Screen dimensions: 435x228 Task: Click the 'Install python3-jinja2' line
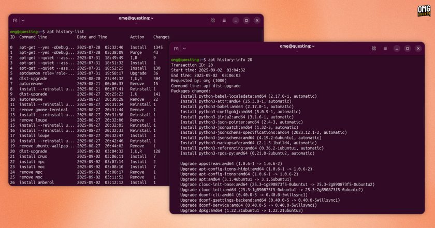(x=237, y=117)
